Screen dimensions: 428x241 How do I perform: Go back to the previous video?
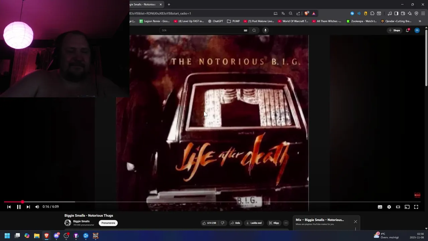click(9, 207)
